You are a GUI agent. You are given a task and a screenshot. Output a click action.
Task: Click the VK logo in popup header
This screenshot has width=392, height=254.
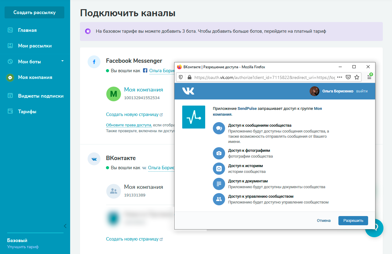point(188,91)
